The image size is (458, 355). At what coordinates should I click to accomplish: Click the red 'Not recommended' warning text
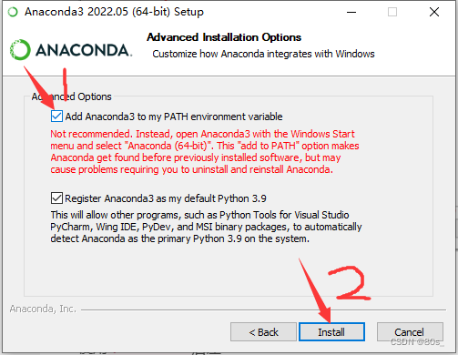tap(205, 152)
